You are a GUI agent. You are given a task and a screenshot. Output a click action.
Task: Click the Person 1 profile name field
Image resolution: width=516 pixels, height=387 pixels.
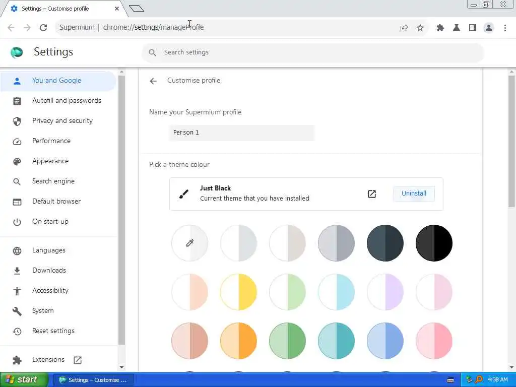[x=242, y=133]
